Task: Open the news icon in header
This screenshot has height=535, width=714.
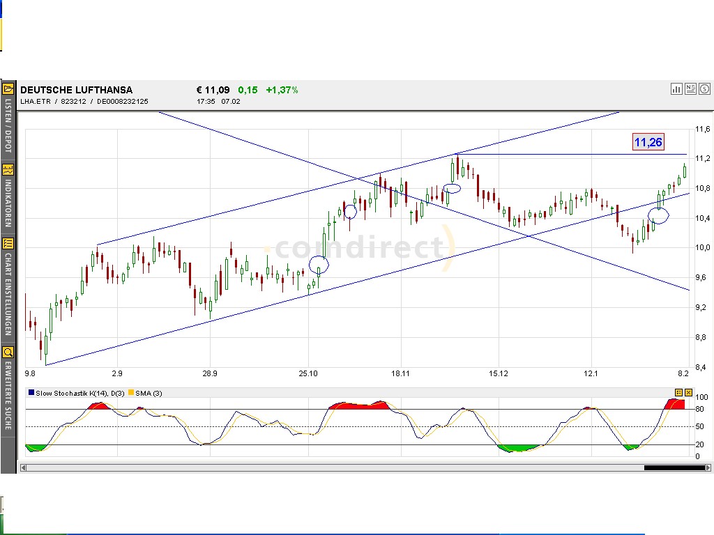Action: click(690, 89)
